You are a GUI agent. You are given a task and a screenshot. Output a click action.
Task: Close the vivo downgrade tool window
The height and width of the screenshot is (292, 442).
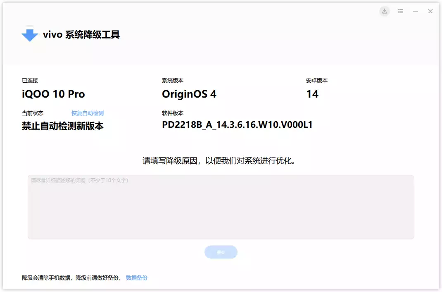(430, 11)
